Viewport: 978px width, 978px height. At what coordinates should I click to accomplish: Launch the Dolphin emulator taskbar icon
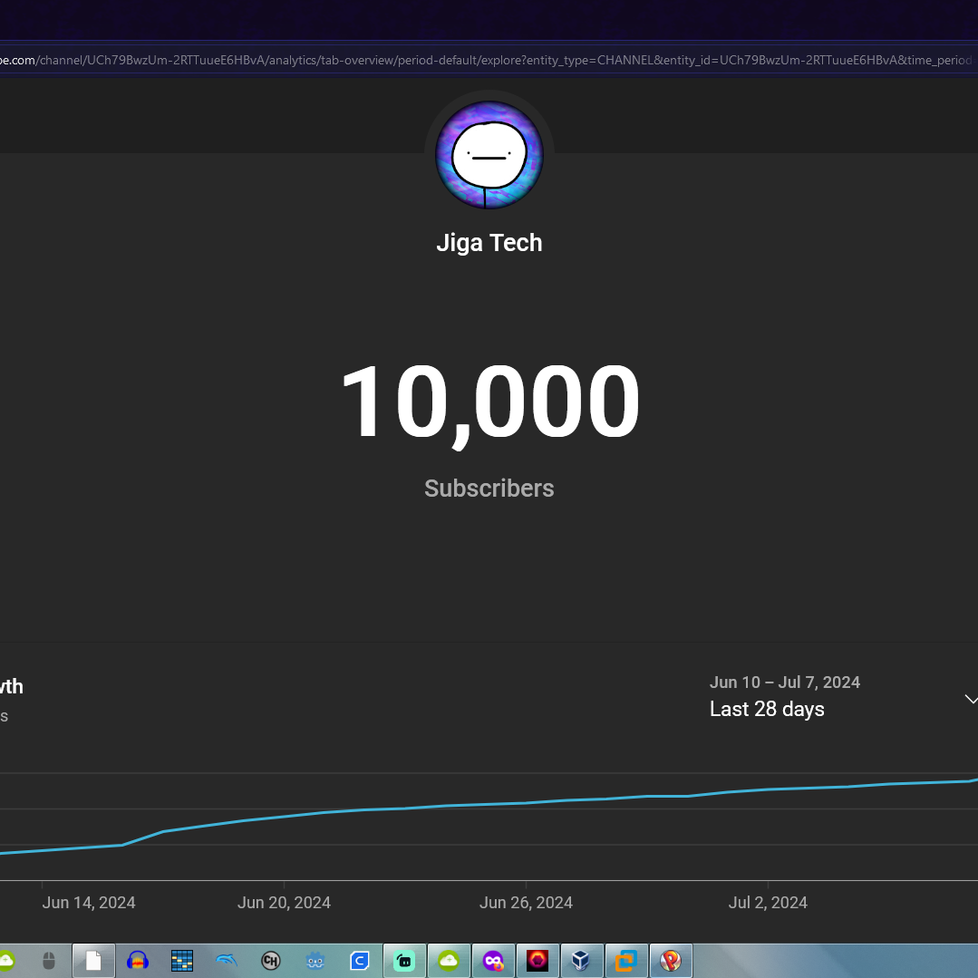point(227,961)
